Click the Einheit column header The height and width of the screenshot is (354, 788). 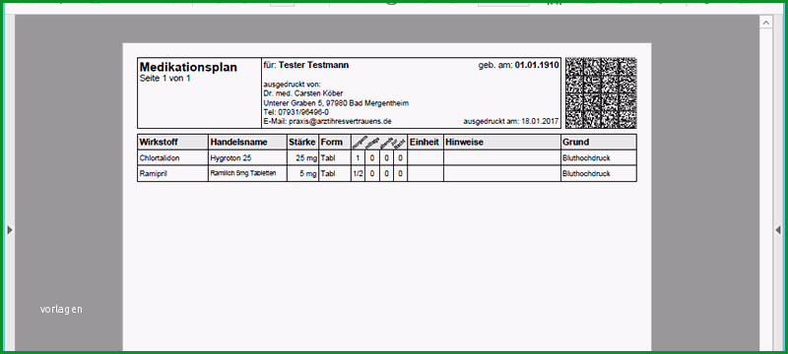425,142
